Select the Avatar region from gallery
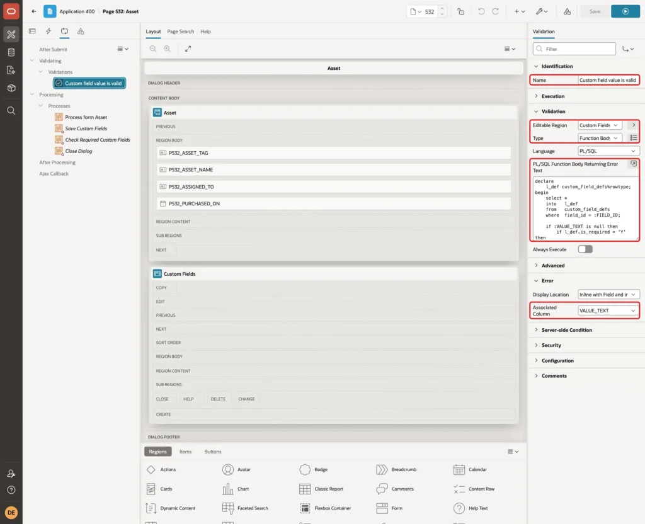Screen dimensions: 645x524 [x=237, y=469]
